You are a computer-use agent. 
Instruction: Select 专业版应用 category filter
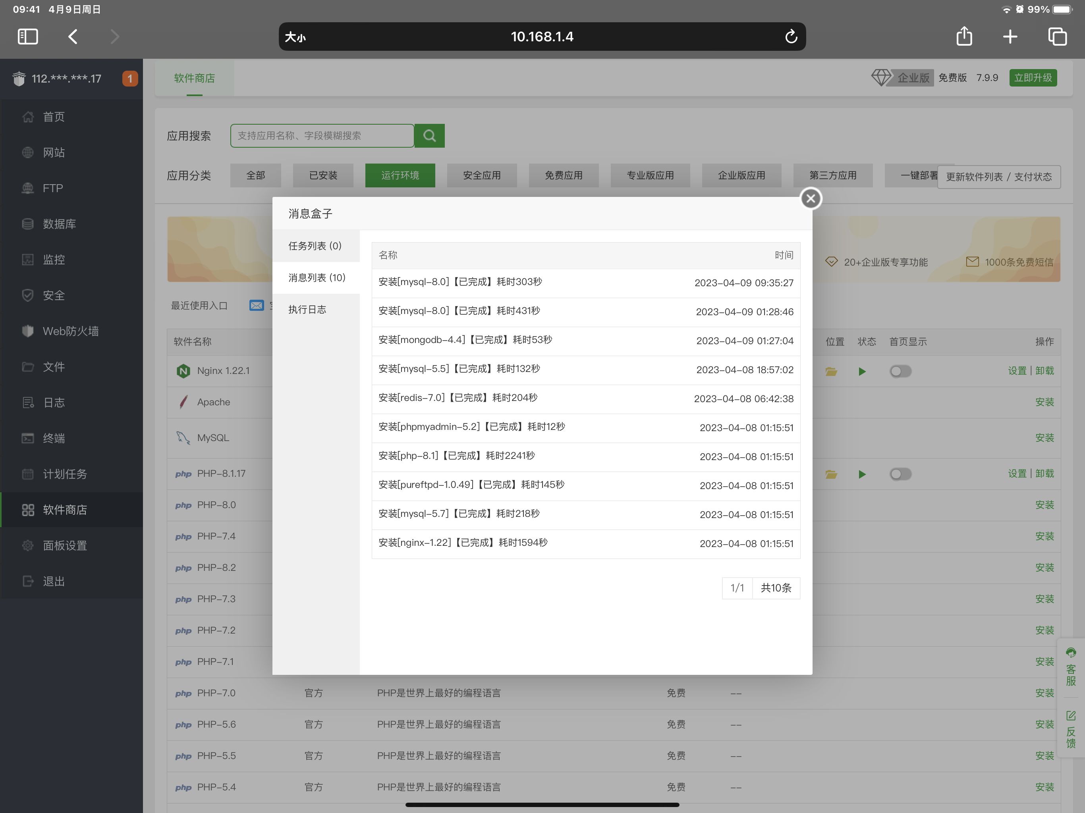click(x=650, y=175)
